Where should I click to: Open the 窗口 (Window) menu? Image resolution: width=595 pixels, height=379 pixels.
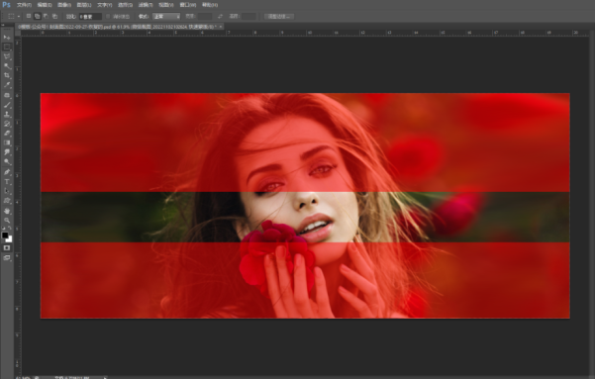(x=187, y=5)
